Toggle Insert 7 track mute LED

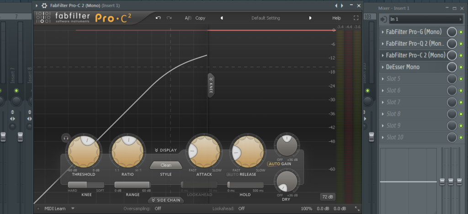[x=16, y=91]
